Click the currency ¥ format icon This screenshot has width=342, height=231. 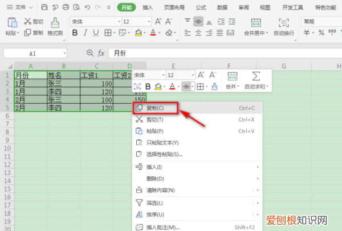pyautogui.click(x=307, y=33)
